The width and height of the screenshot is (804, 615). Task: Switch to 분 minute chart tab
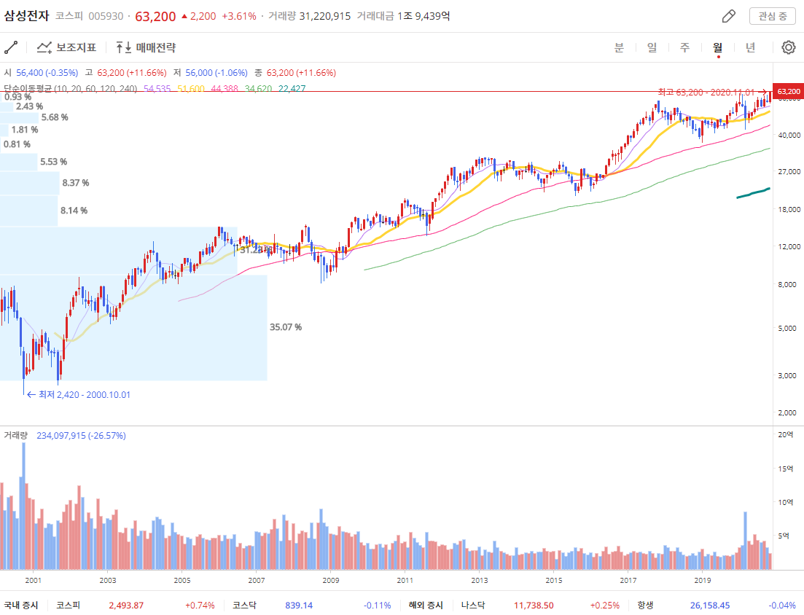coord(619,47)
